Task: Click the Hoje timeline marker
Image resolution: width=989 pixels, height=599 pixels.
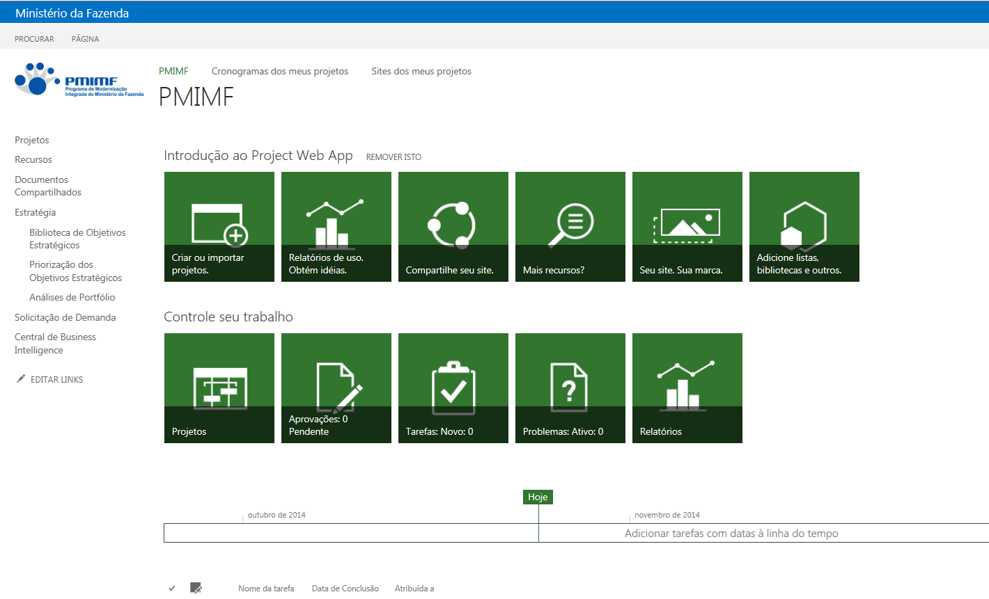Action: click(x=538, y=497)
